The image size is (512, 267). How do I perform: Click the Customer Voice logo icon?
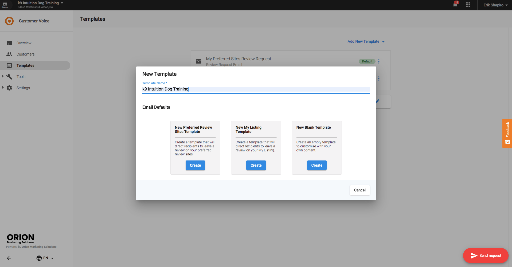9,21
